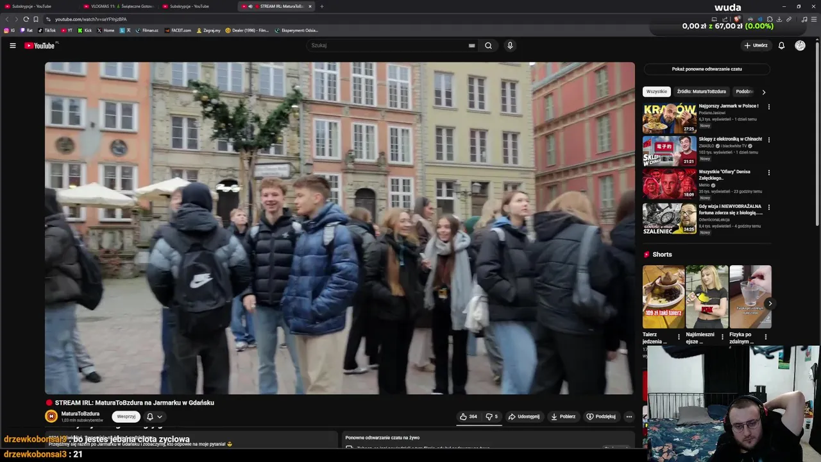Start voice search with microphone icon
This screenshot has width=821, height=462.
(x=510, y=46)
